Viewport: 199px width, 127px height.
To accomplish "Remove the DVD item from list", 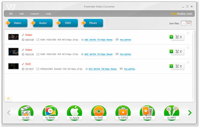I will [188, 62].
